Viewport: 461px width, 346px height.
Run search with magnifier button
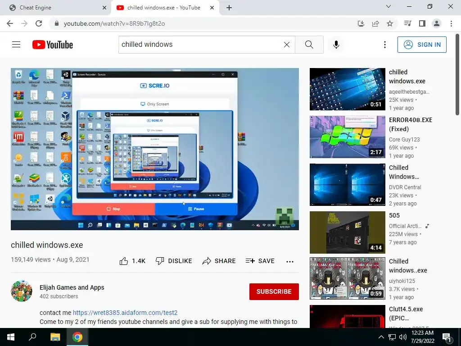click(309, 45)
